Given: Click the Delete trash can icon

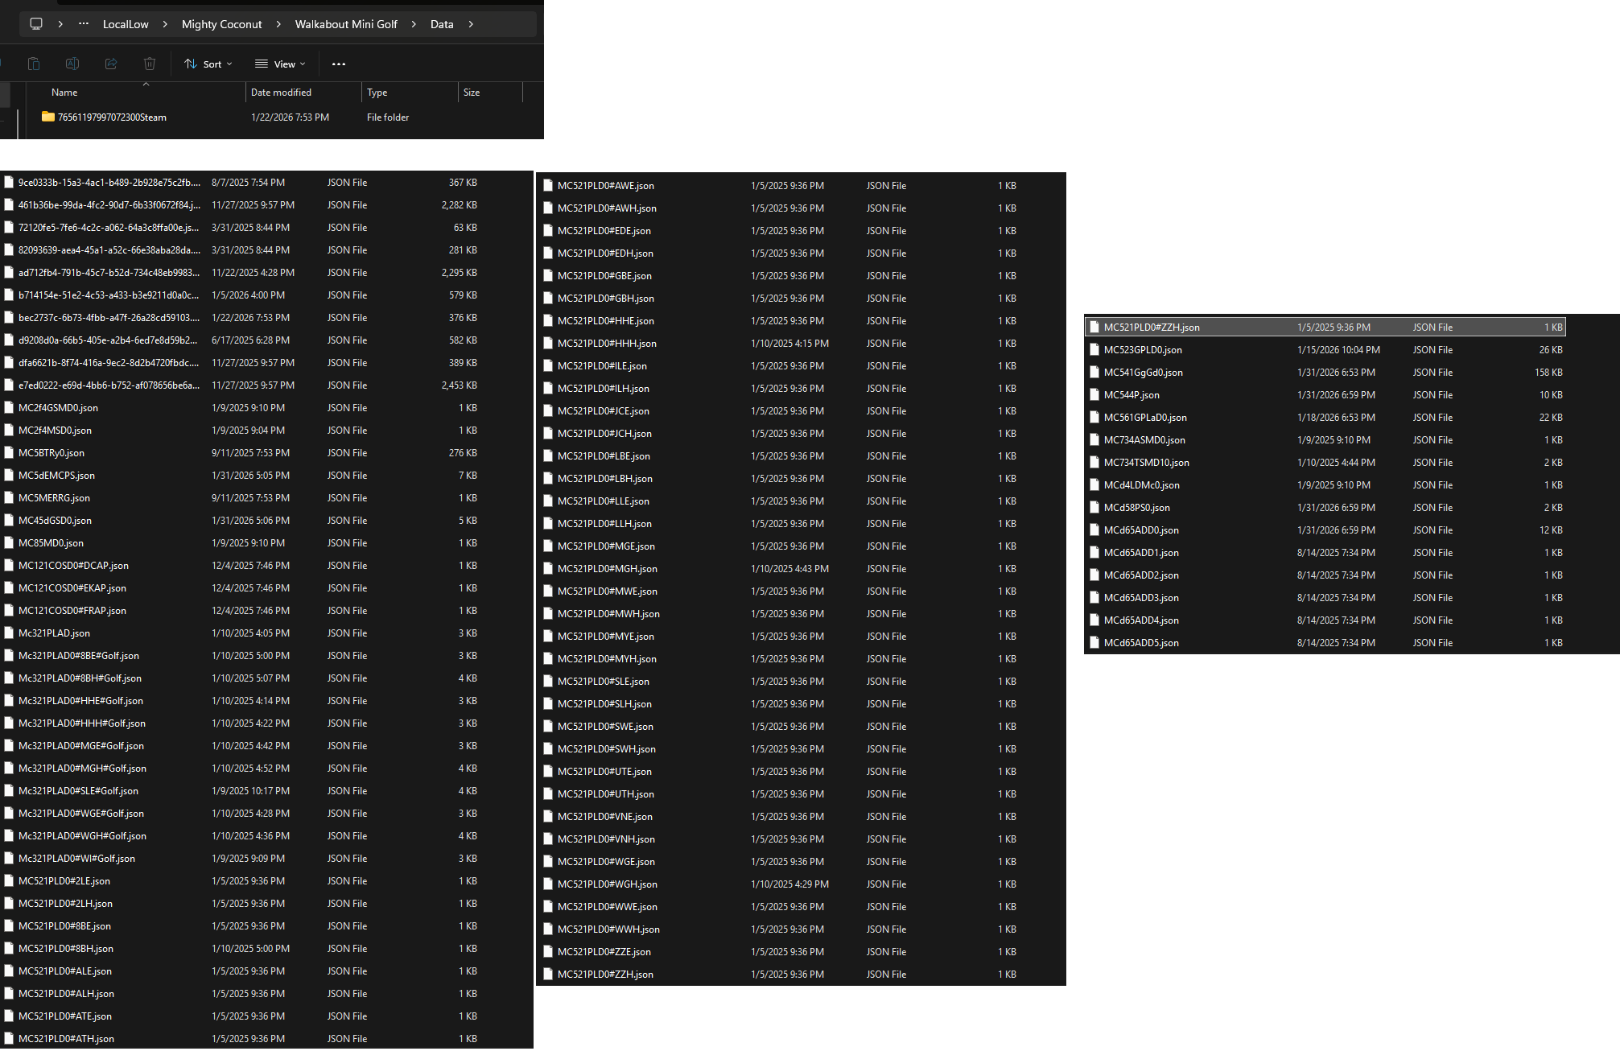Looking at the screenshot, I should click(150, 64).
